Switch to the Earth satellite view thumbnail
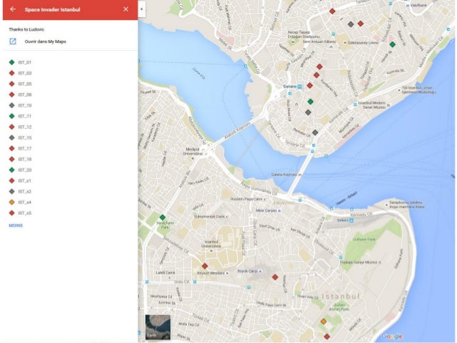 pyautogui.click(x=158, y=327)
